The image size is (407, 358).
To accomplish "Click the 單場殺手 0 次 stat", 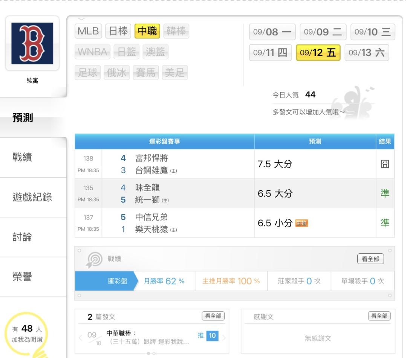I will pyautogui.click(x=363, y=281).
